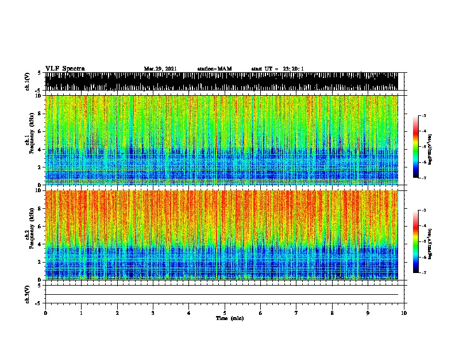Click time axis tick label 2
The height and width of the screenshot is (351, 455).
pyautogui.click(x=117, y=313)
